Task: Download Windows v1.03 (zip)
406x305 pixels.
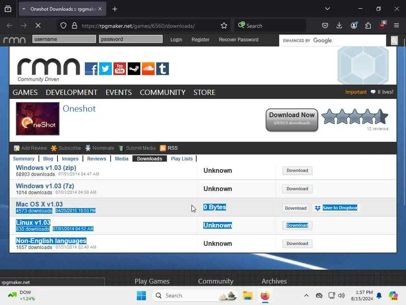Action: tap(297, 171)
